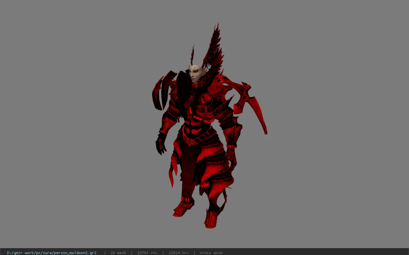Click the '22824 tri' triangle count
This screenshot has height=255, width=409.
[x=179, y=253]
